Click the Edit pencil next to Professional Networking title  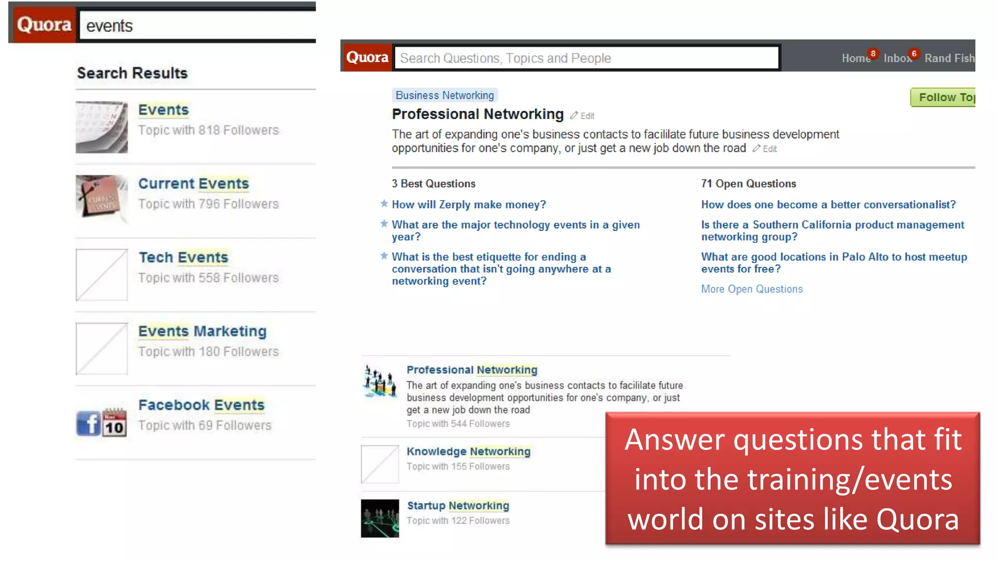pos(582,116)
